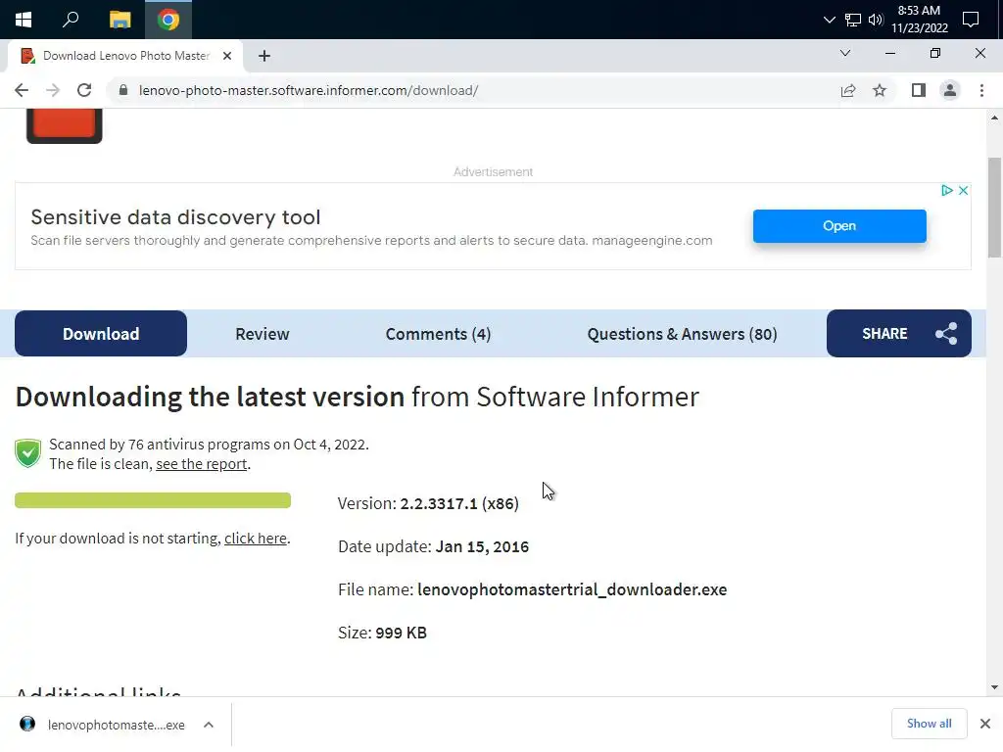Switch to the Review tab
1003x752 pixels.
coord(263,334)
